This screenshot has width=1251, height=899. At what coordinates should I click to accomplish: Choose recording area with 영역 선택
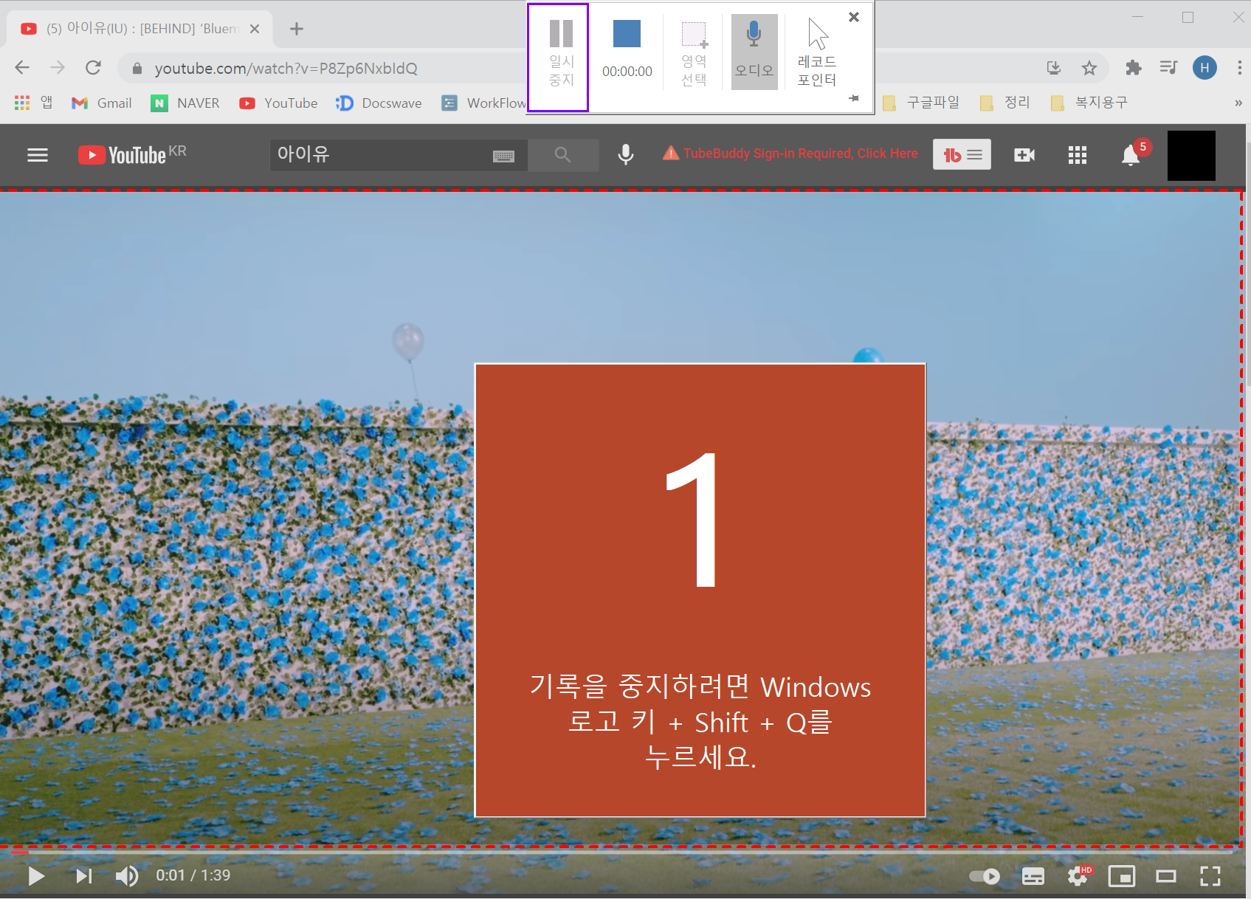tap(693, 54)
